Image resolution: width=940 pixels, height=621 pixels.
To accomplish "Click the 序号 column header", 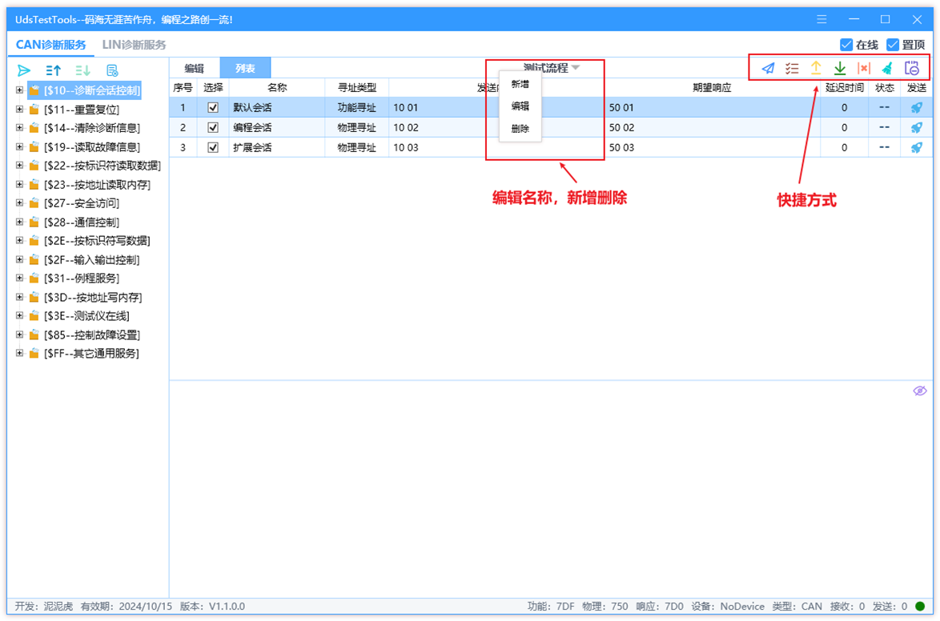I will [183, 88].
